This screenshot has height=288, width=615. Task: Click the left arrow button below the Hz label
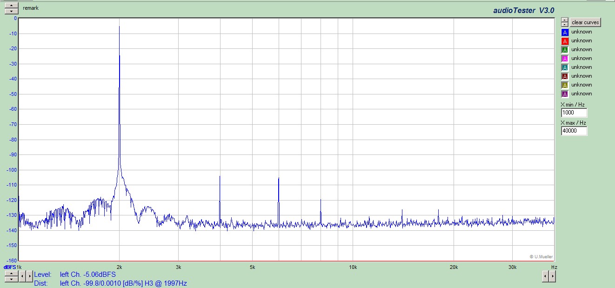point(546,276)
